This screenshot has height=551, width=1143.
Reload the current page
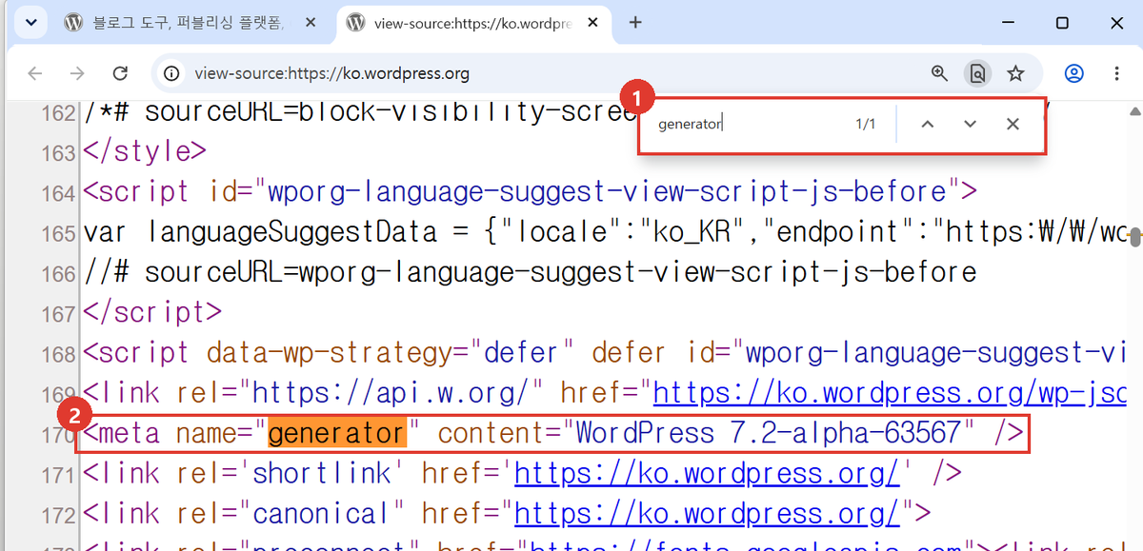tap(120, 73)
